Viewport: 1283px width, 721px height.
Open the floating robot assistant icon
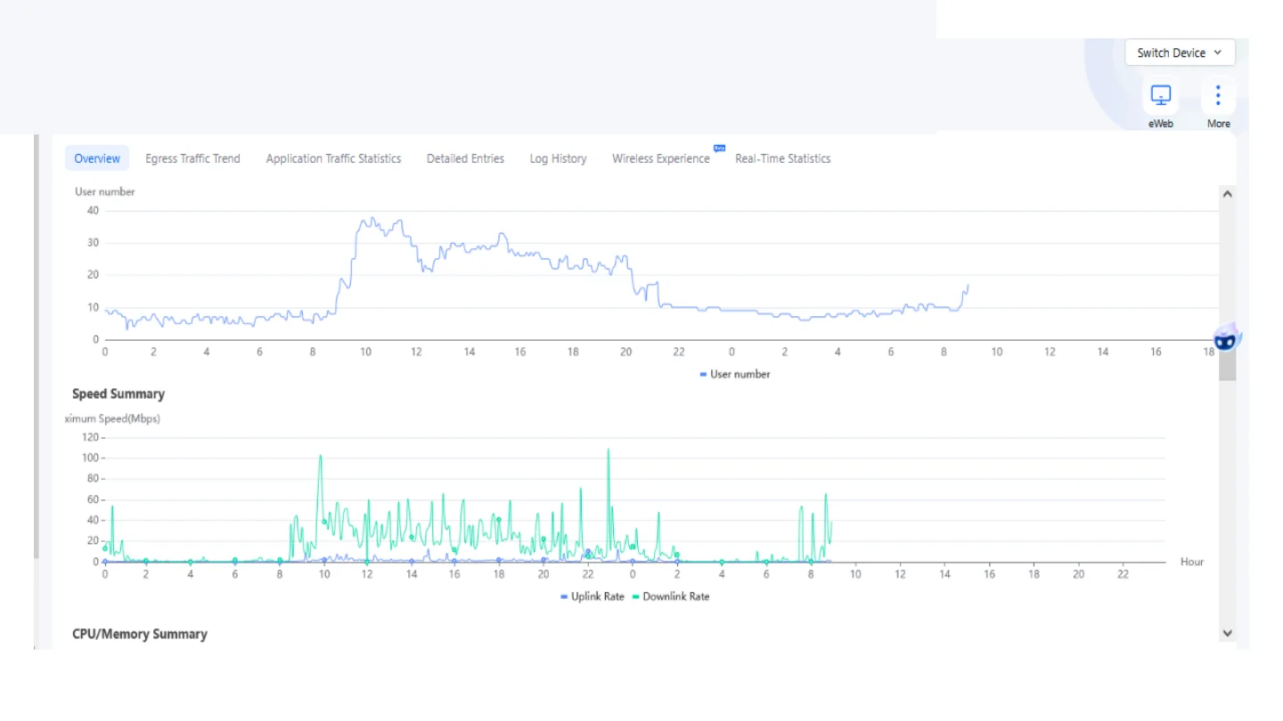point(1228,337)
